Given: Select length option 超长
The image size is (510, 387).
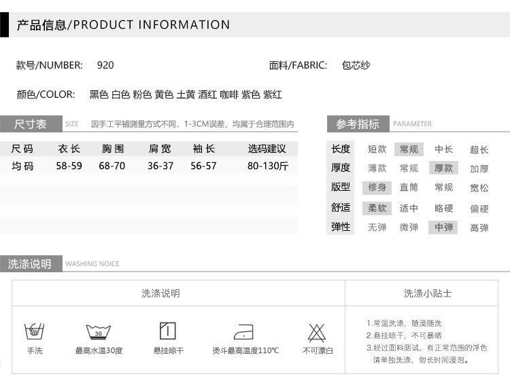Looking at the screenshot, I should tap(479, 149).
